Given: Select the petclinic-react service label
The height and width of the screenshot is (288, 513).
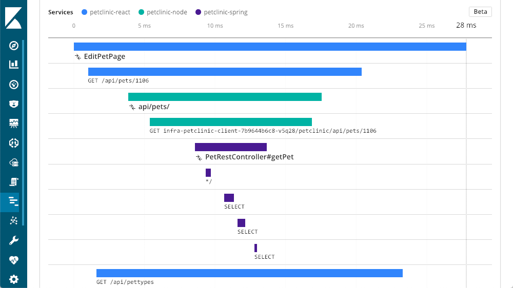Looking at the screenshot, I should coord(110,12).
